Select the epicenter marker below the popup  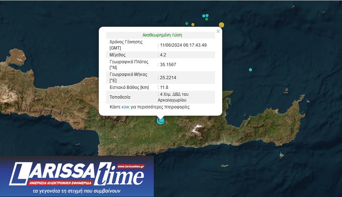pos(160,120)
